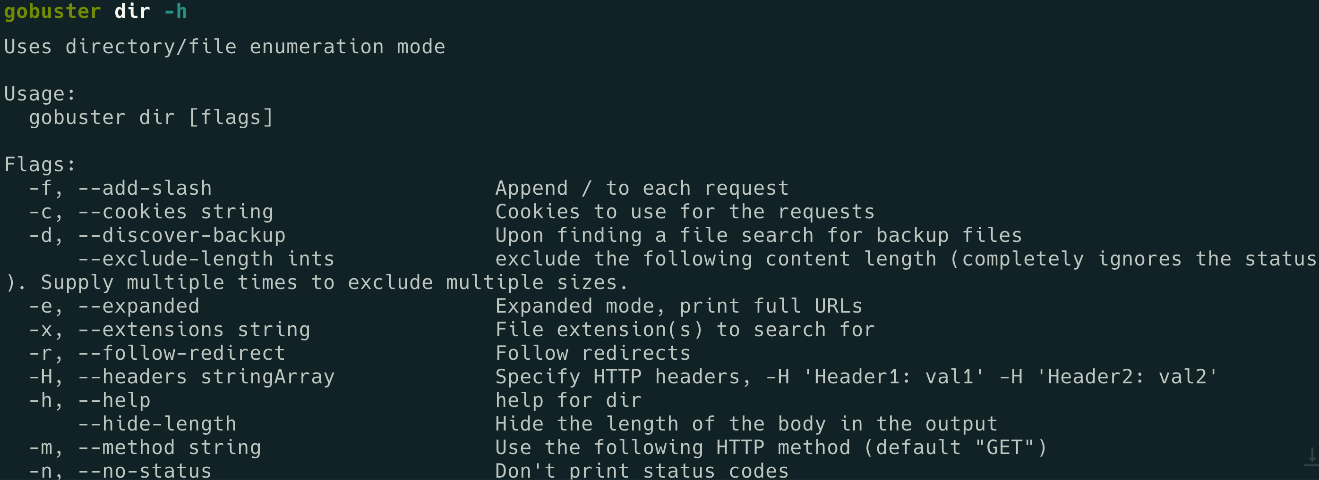Click the 'help for dir' description
The height and width of the screenshot is (480, 1319).
coord(568,400)
